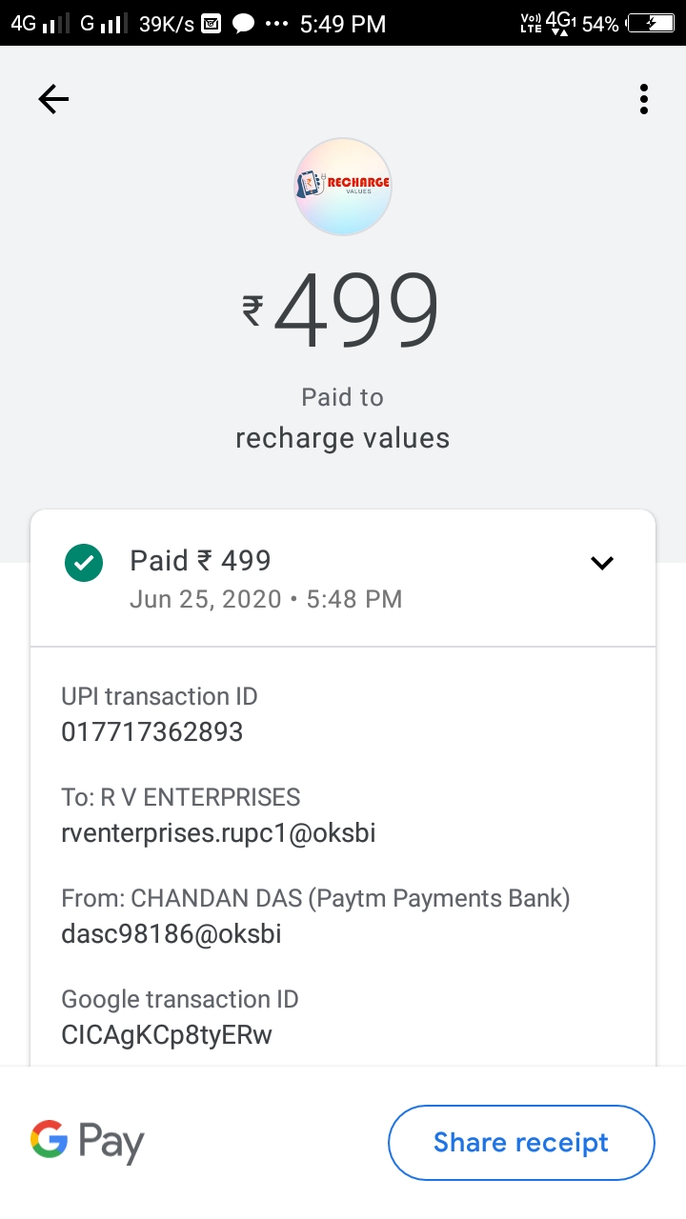Tap the To: R V ENTERPRISES label
Image resolution: width=686 pixels, height=1219 pixels.
[180, 797]
